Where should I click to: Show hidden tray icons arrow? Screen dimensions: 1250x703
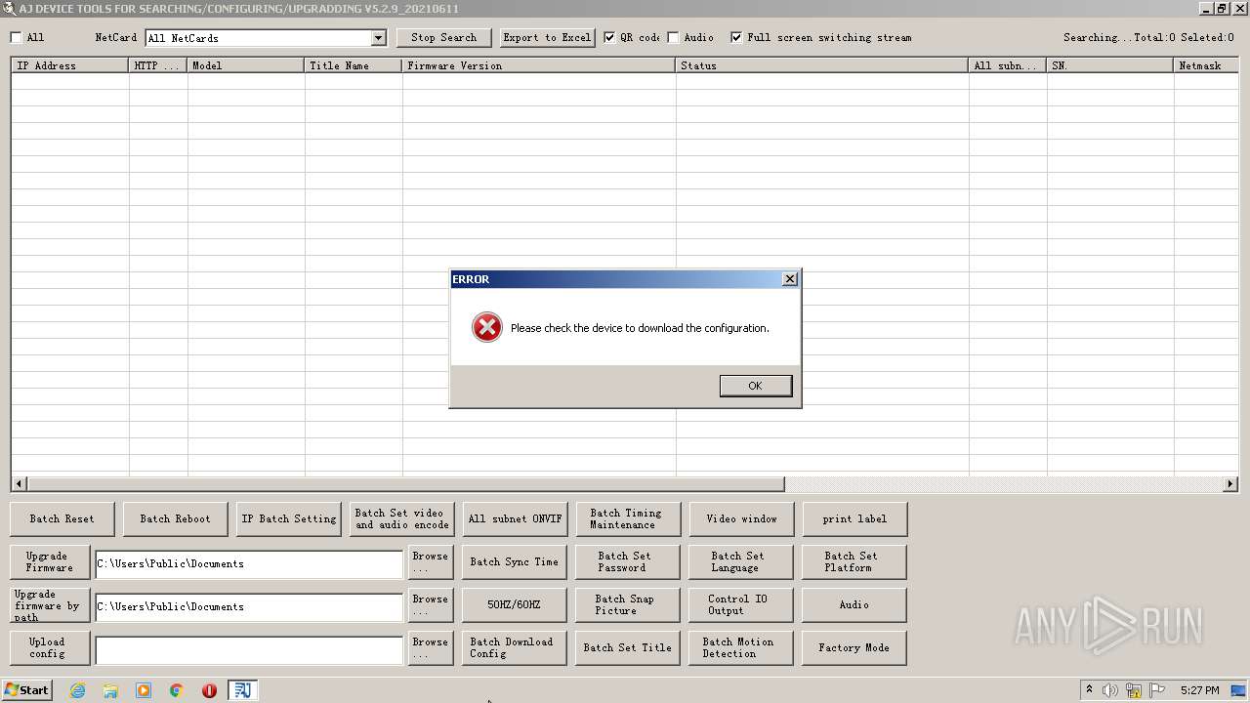click(x=1089, y=690)
